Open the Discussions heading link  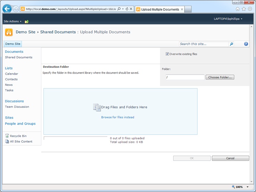(14, 101)
